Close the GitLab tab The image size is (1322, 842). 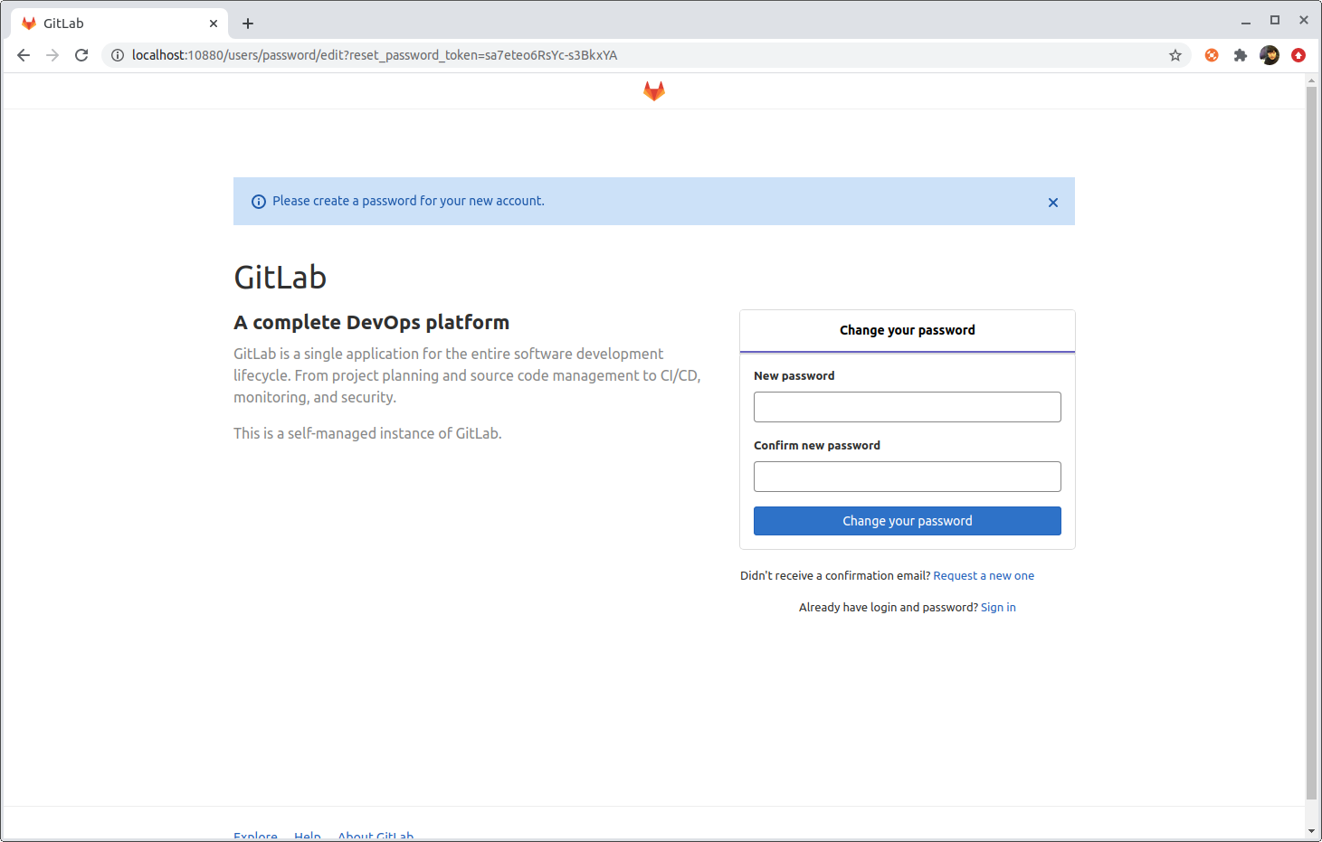(x=214, y=24)
